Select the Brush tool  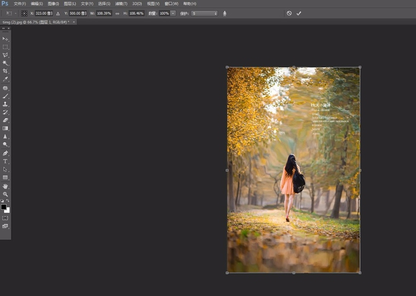tap(5, 96)
